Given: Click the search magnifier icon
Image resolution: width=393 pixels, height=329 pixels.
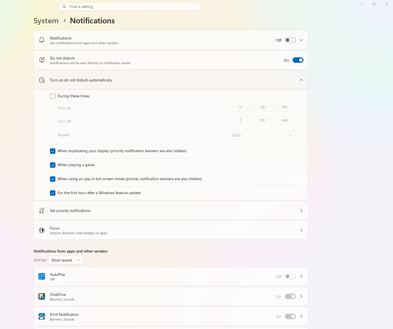Looking at the screenshot, I should pyautogui.click(x=64, y=7).
